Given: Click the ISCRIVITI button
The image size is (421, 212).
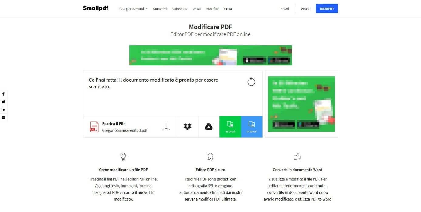Looking at the screenshot, I should click(x=327, y=8).
